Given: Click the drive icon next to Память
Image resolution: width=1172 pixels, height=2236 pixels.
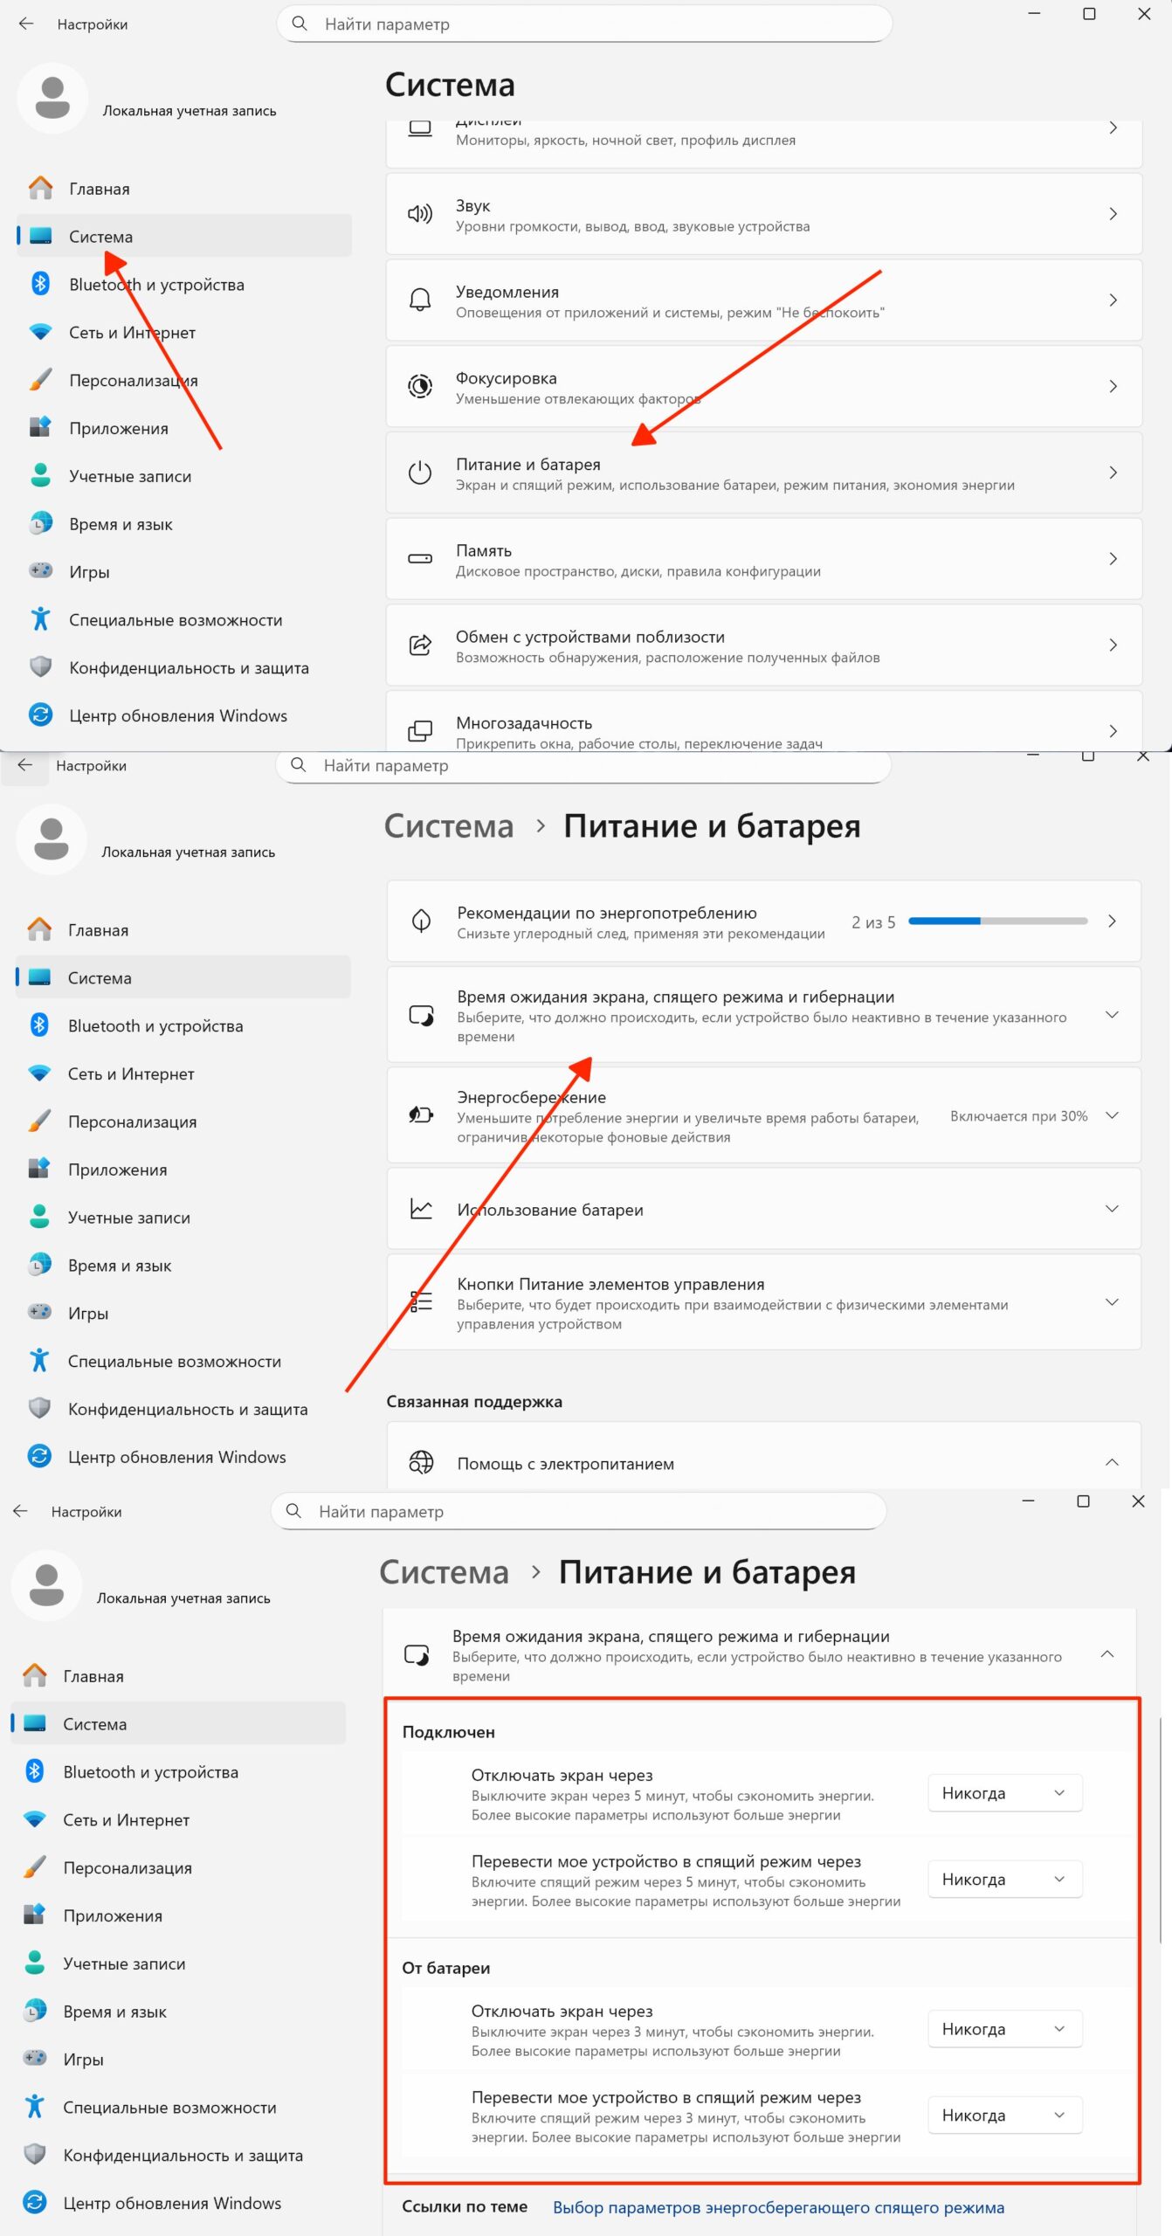Looking at the screenshot, I should 420,558.
